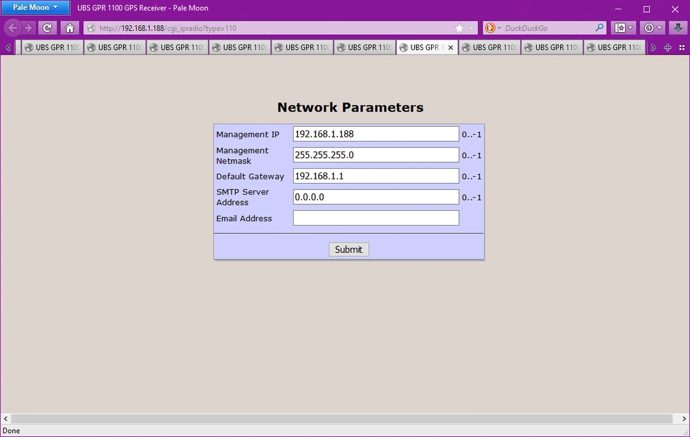Click the Default Gateway label
The width and height of the screenshot is (690, 437).
pyautogui.click(x=250, y=176)
